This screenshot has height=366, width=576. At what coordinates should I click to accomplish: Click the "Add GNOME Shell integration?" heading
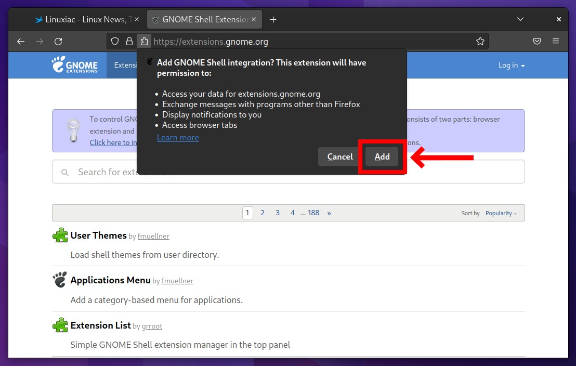click(261, 68)
